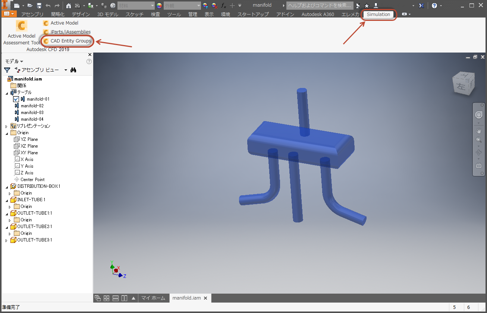The height and width of the screenshot is (313, 487).
Task: Open the Autodesk A360 tab
Action: pos(318,14)
